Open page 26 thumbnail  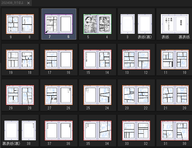(66, 95)
